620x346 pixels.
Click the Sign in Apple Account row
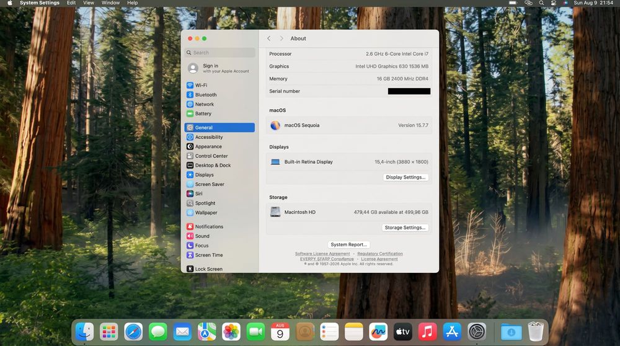tap(219, 68)
